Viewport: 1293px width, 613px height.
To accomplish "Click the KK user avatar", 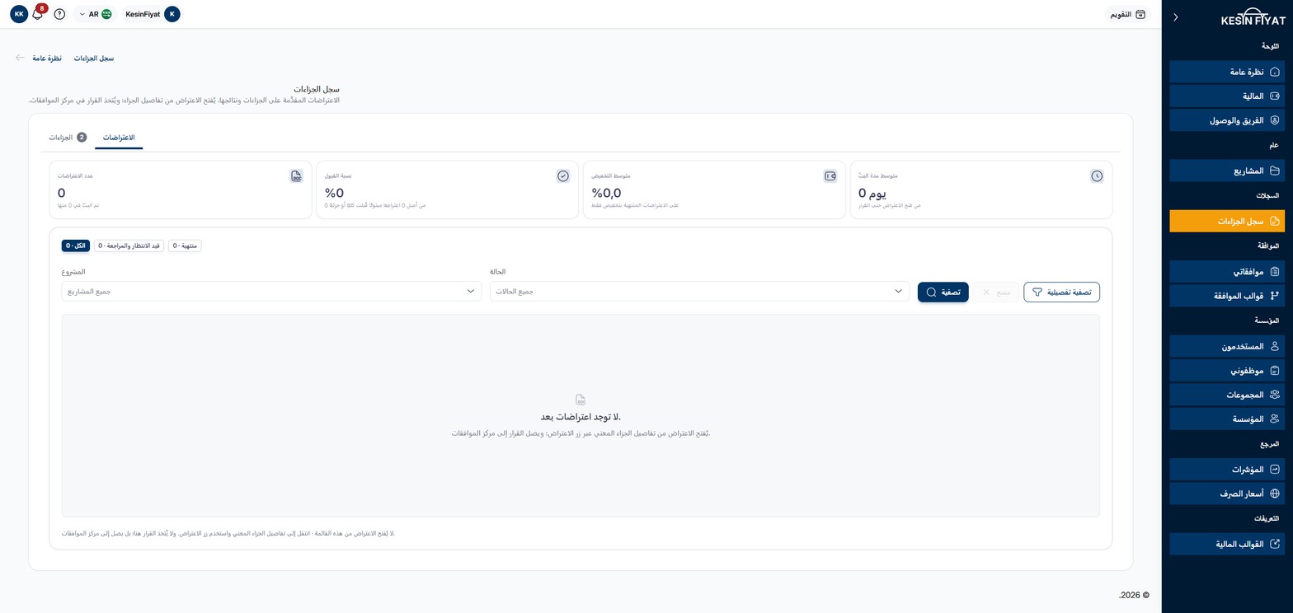I will tap(19, 14).
